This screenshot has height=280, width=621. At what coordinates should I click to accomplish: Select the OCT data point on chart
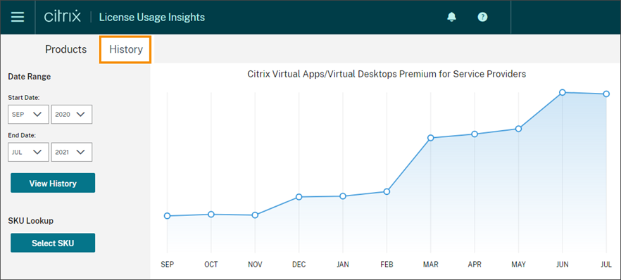click(211, 215)
